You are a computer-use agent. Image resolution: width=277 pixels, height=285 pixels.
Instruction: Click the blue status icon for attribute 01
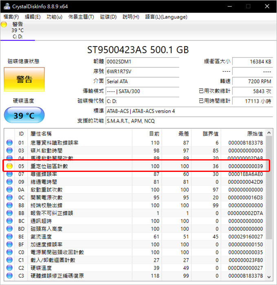[x=9, y=142]
